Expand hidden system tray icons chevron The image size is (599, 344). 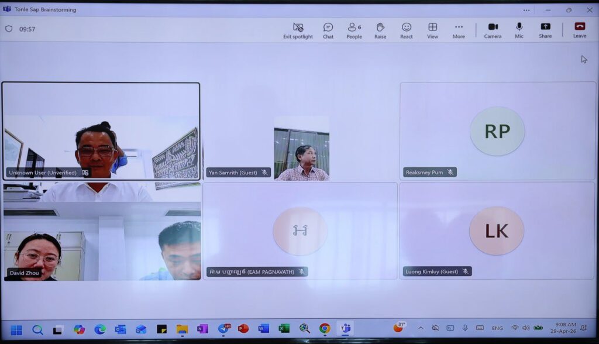coord(420,328)
